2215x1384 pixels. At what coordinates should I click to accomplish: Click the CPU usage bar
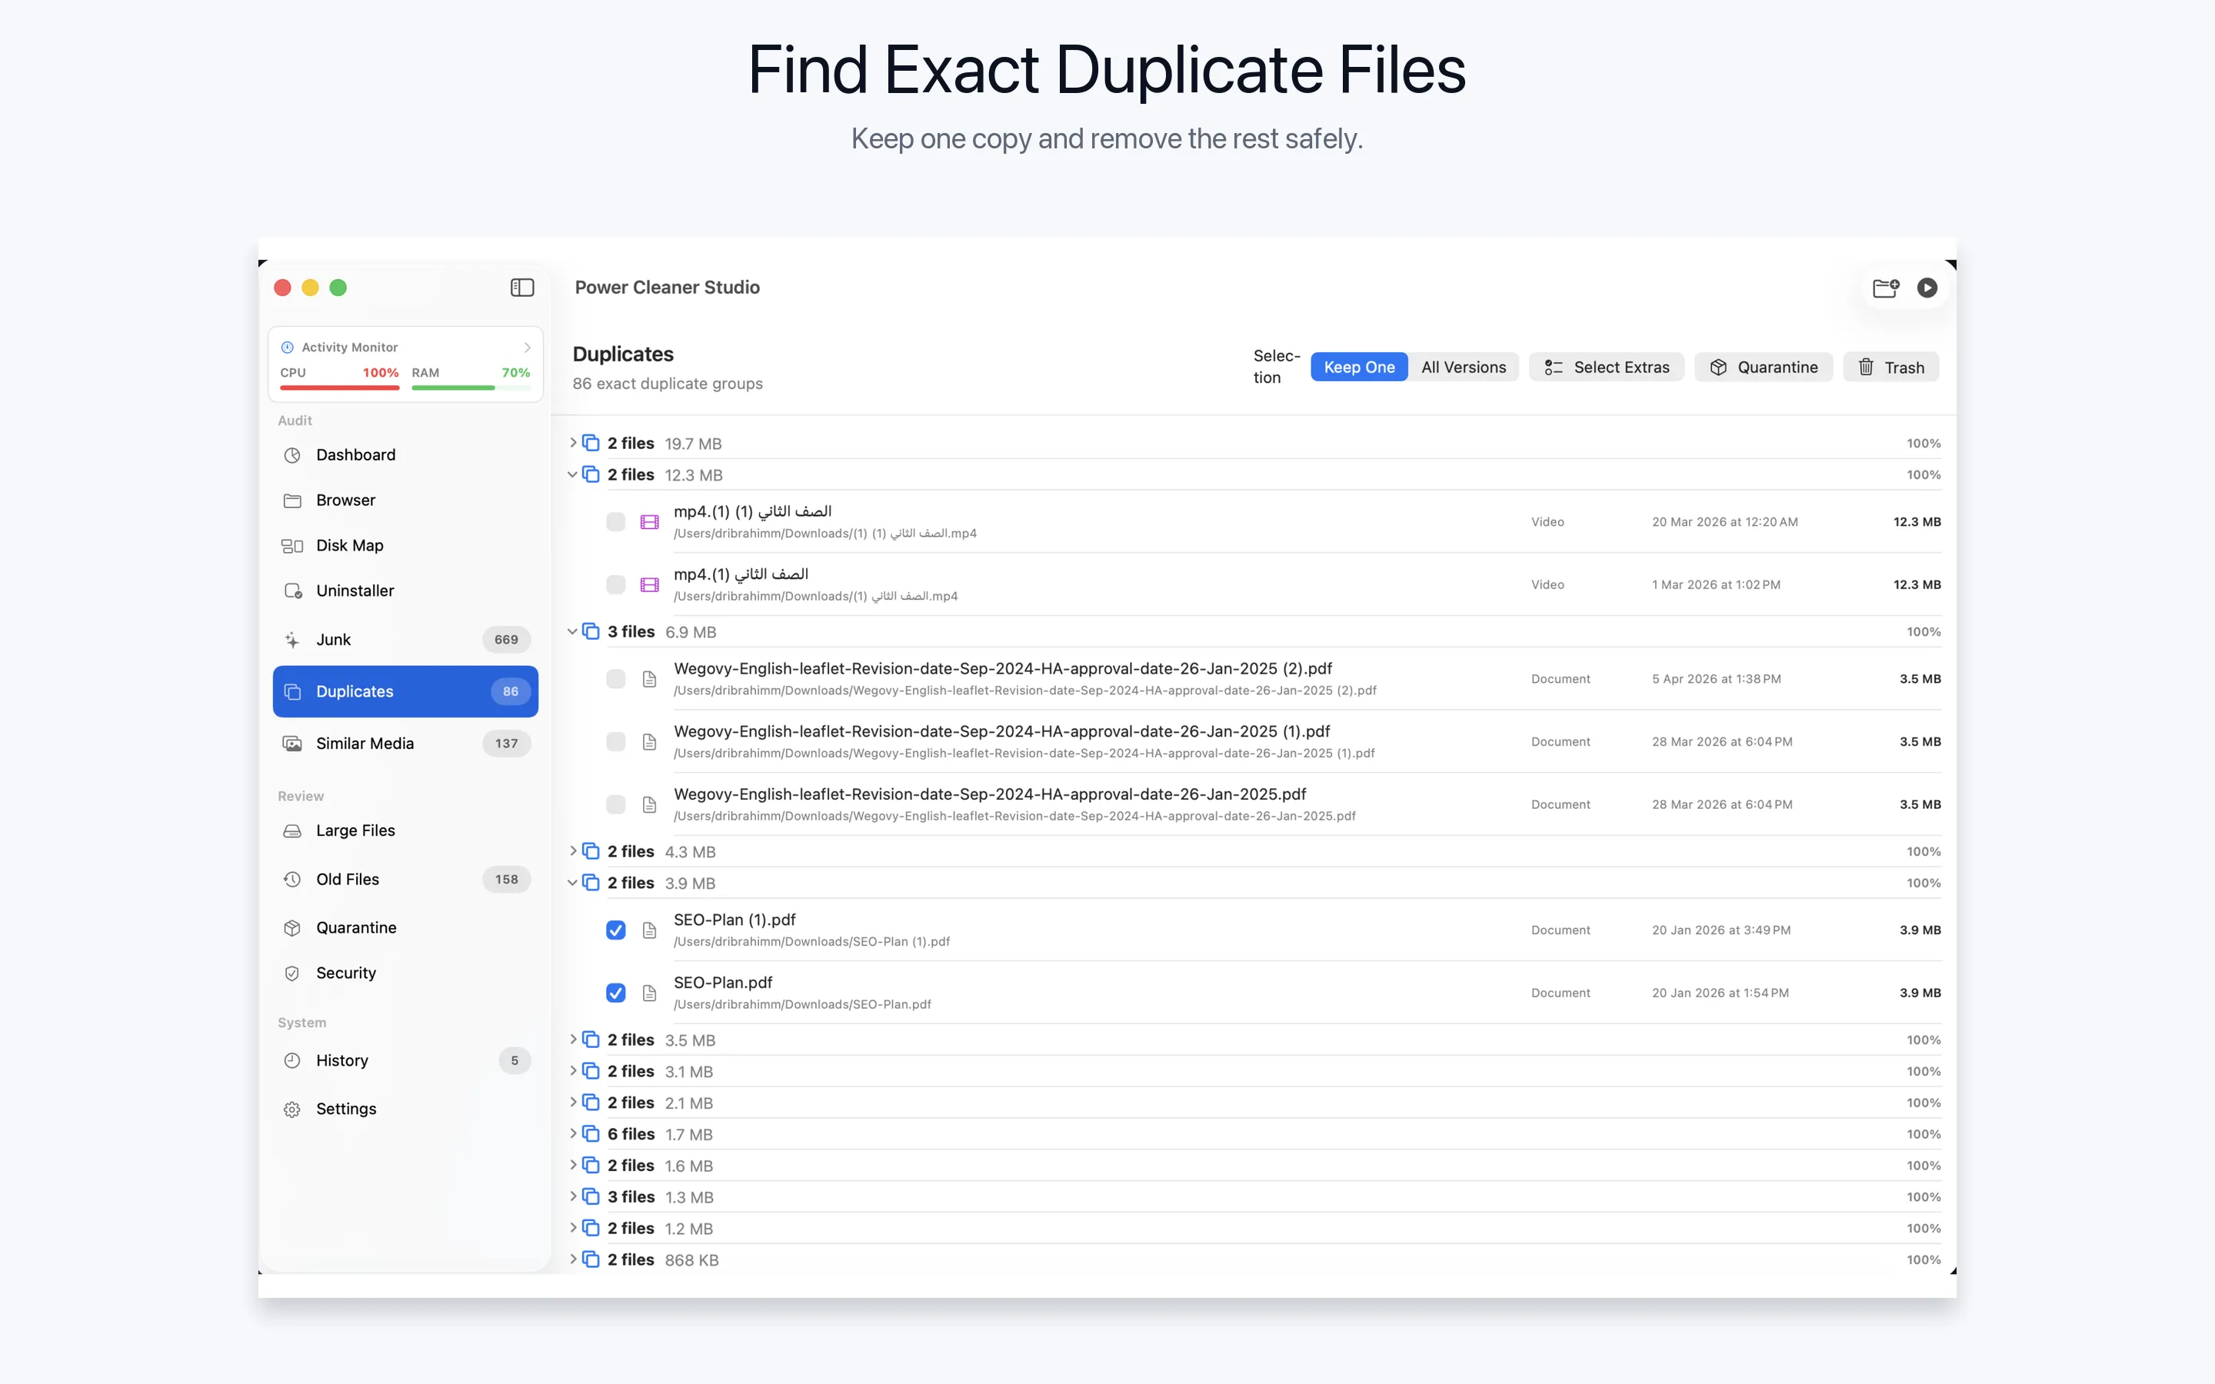tap(340, 388)
